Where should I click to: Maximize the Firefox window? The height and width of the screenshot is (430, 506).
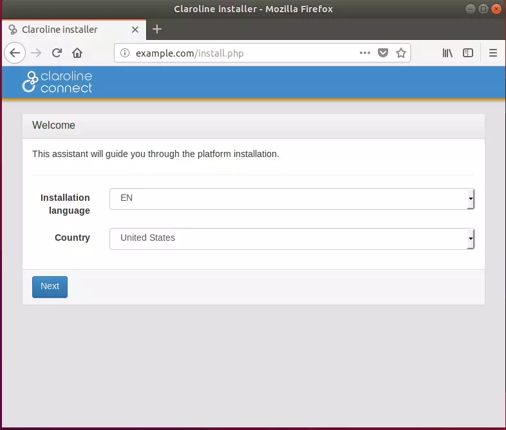(x=483, y=9)
